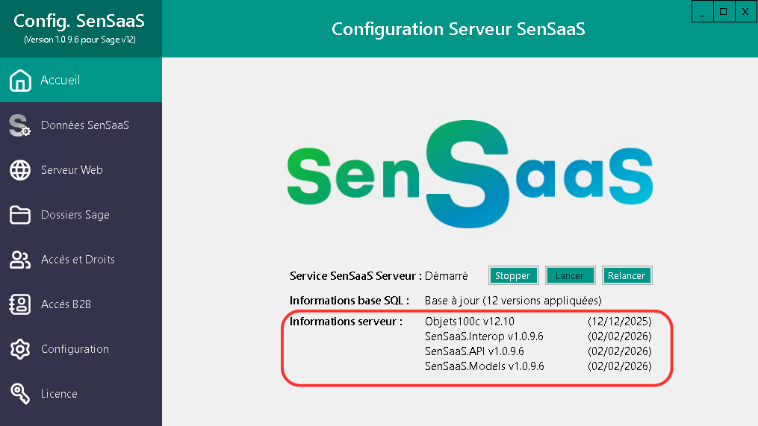758x426 pixels.
Task: Click the Accueil home icon
Action: coord(20,81)
